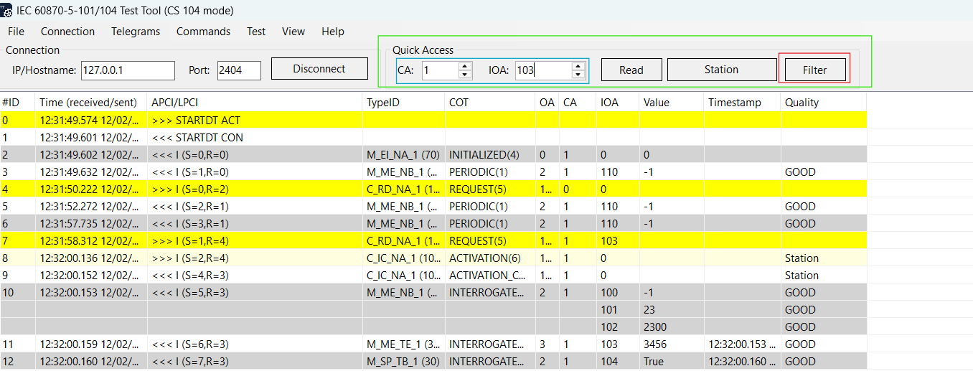This screenshot has width=973, height=371.
Task: Send Station interrogation via Station button
Action: (721, 70)
